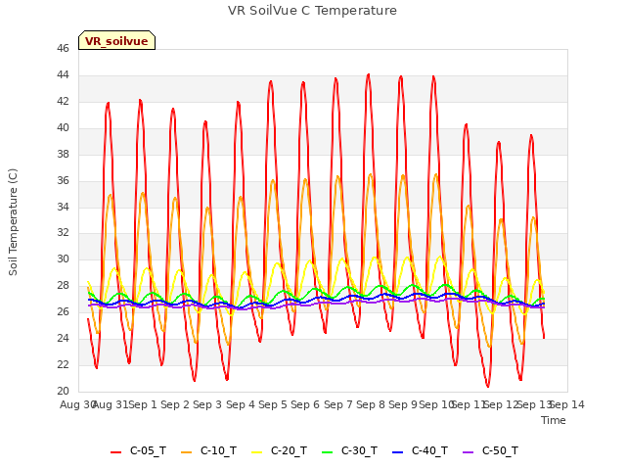626x470 pixels.
Task: Click the 46 y-axis tick label
Action: pos(63,48)
